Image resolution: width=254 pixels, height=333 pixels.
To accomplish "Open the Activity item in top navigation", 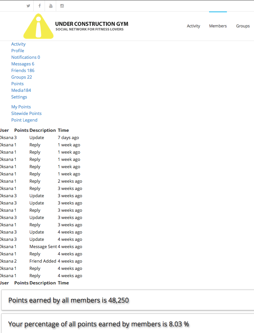I will pos(193,26).
